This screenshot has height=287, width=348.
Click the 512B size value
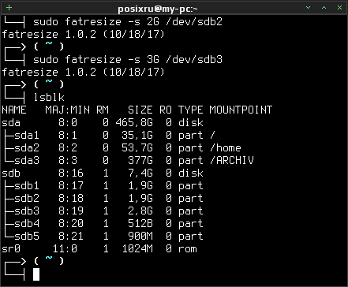click(140, 223)
